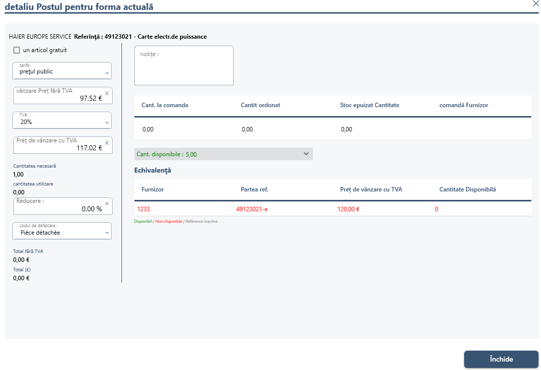Select the 'Cantit ordonat' column header

pyautogui.click(x=260, y=105)
